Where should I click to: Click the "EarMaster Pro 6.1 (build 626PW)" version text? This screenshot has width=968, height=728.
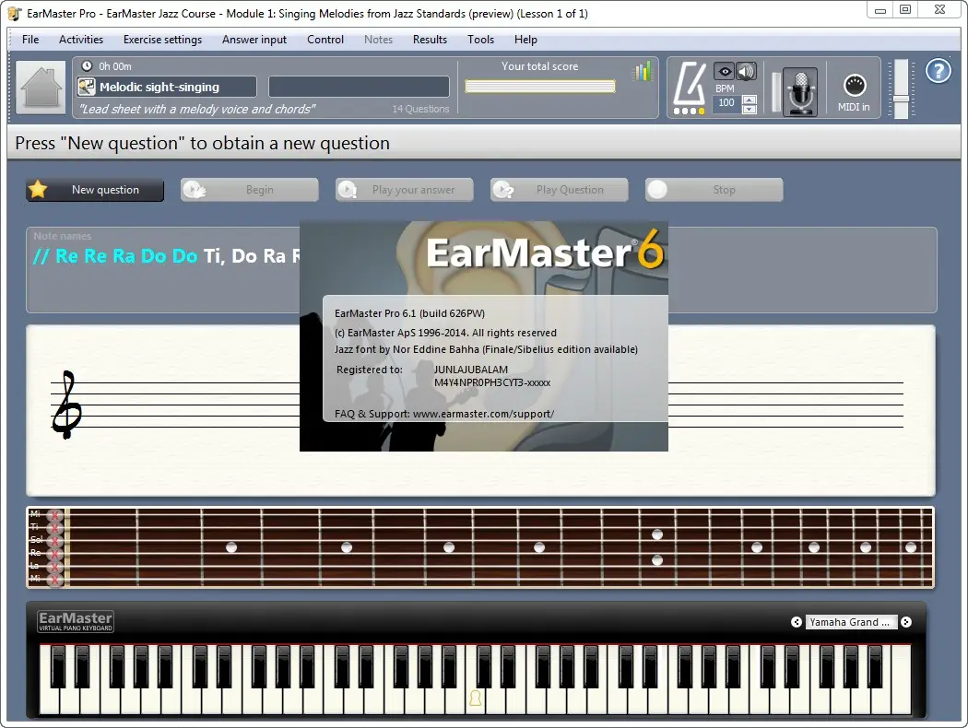[x=410, y=313]
